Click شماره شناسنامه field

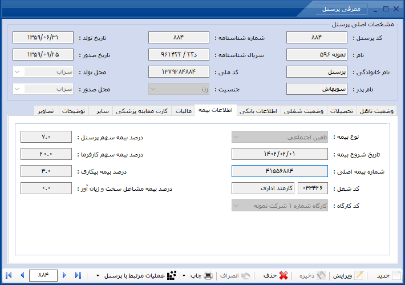pos(179,38)
